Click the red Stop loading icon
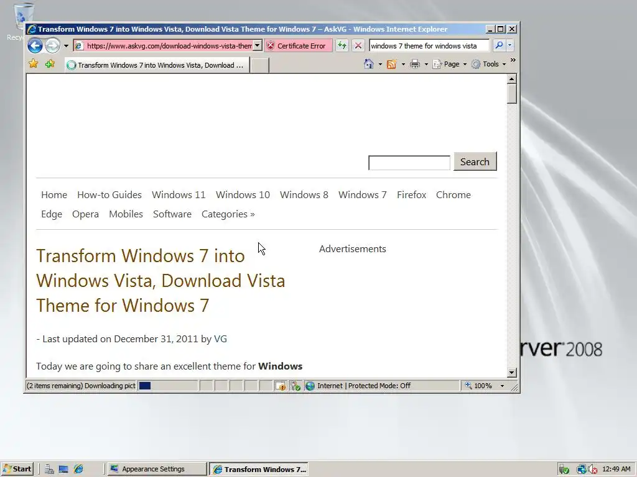The width and height of the screenshot is (637, 477). point(358,45)
